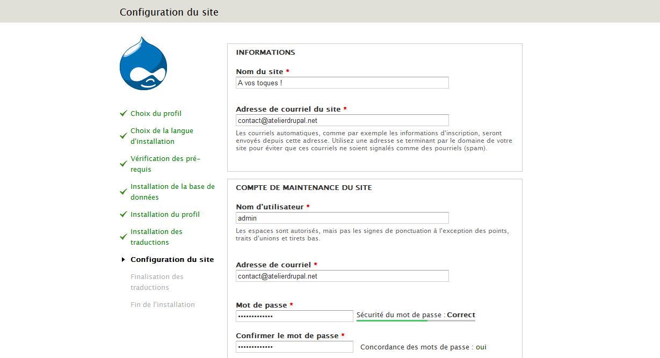Select the Finalisation des traductions step
This screenshot has width=660, height=358.
pyautogui.click(x=157, y=282)
